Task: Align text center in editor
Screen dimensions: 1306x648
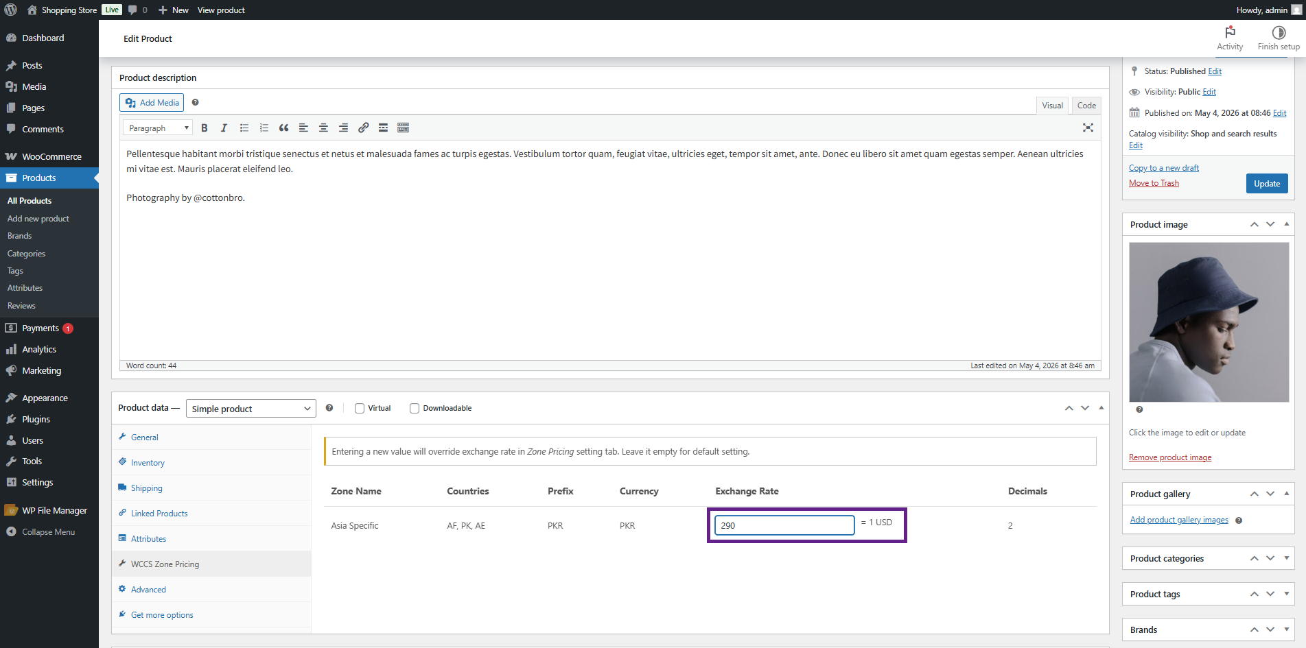Action: point(323,128)
